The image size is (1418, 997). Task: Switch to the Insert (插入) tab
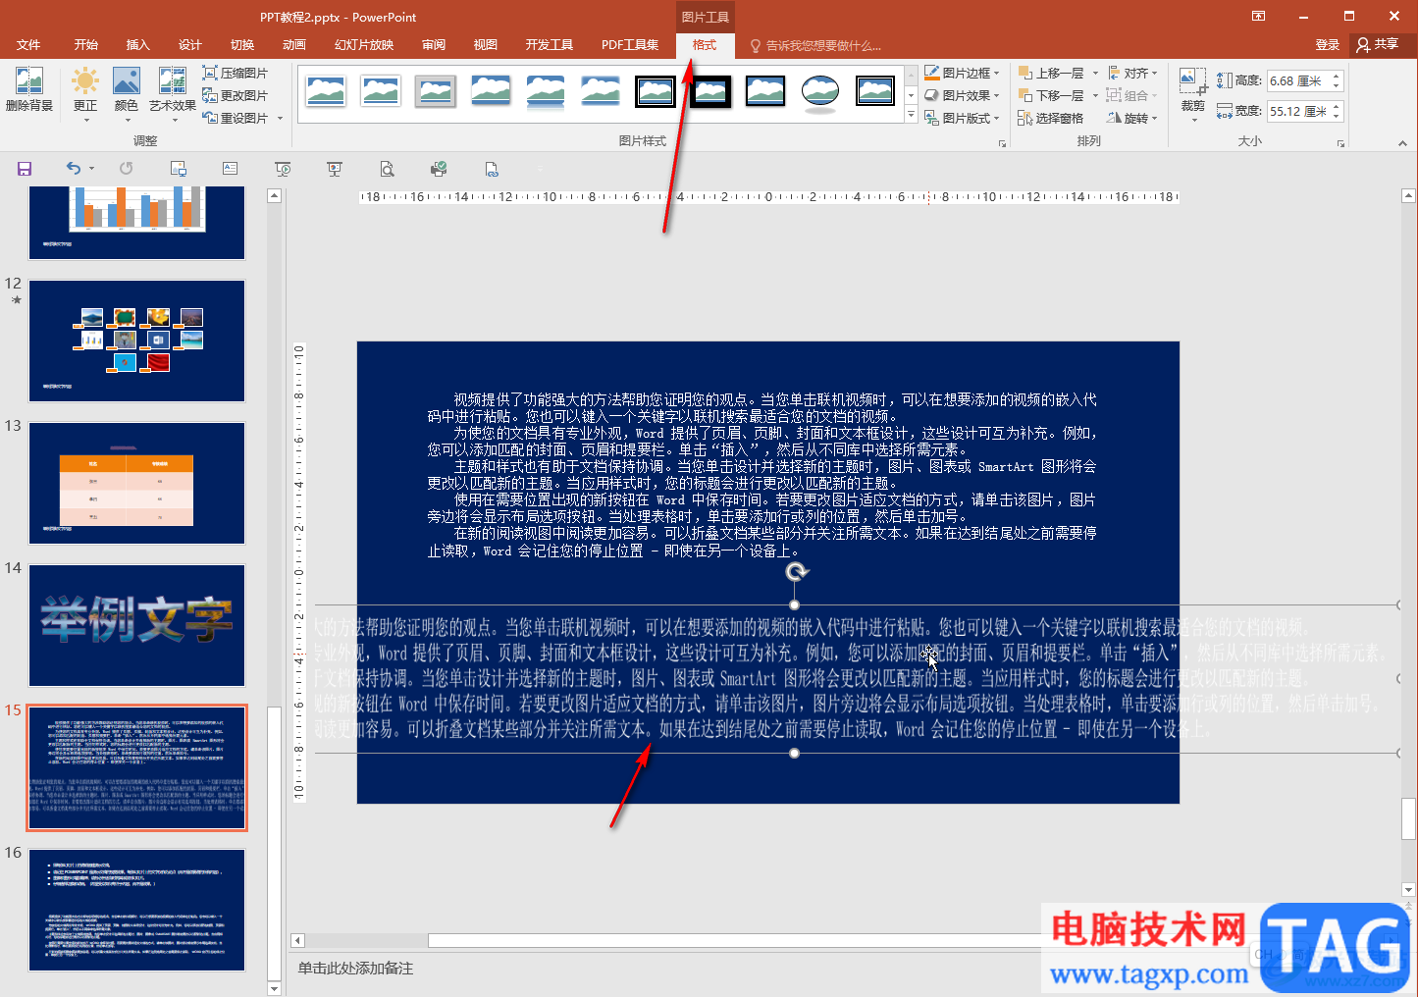coord(137,45)
